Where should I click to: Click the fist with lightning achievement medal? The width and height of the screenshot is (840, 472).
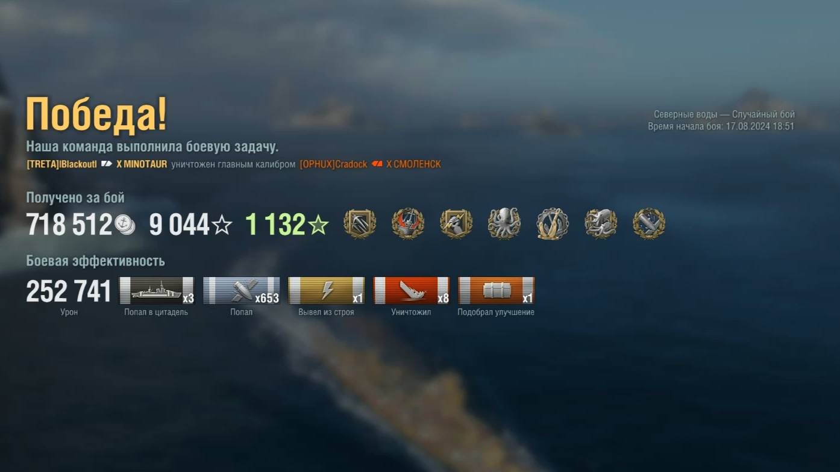tap(456, 224)
